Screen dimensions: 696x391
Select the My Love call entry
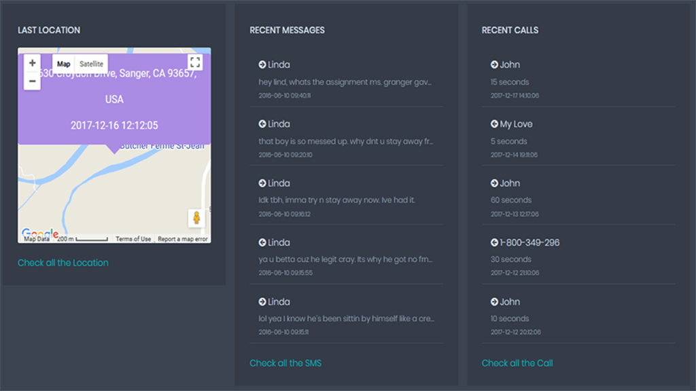tap(517, 124)
